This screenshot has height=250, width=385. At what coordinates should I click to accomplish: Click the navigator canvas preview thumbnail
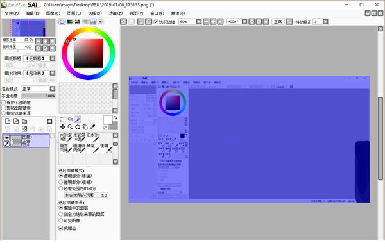click(28, 28)
